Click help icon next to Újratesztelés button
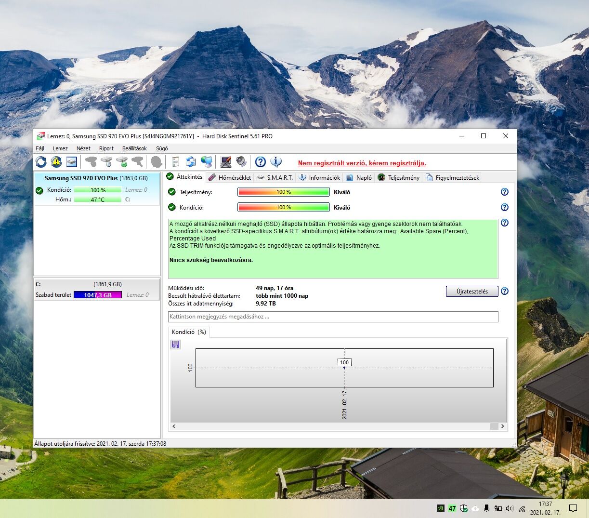 505,291
